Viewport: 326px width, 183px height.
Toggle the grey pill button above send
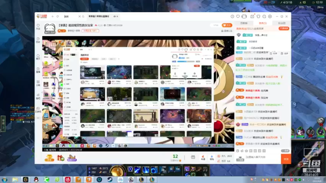pos(285,151)
